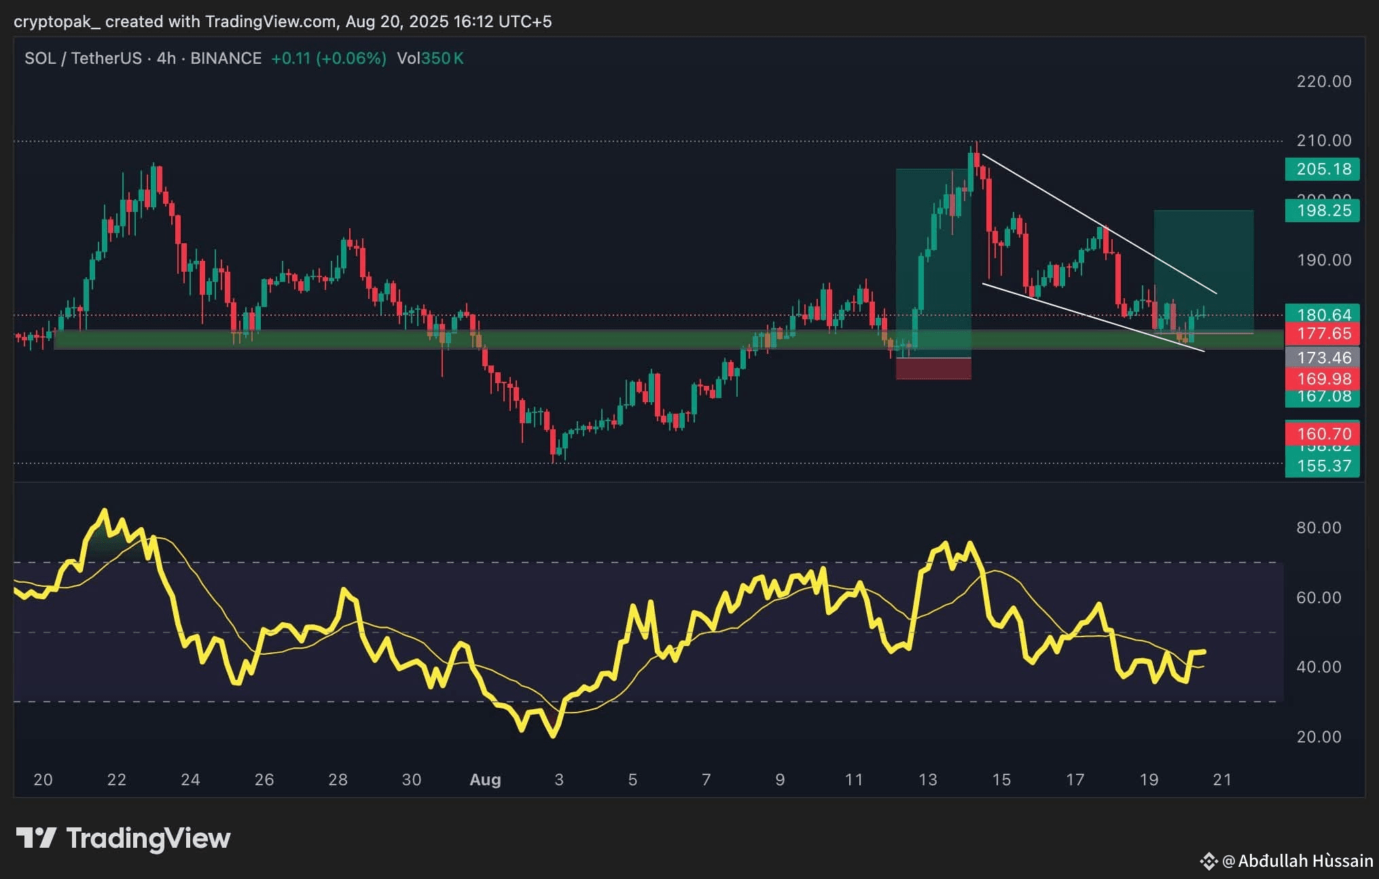Select the 160.70 red price label

pyautogui.click(x=1322, y=433)
